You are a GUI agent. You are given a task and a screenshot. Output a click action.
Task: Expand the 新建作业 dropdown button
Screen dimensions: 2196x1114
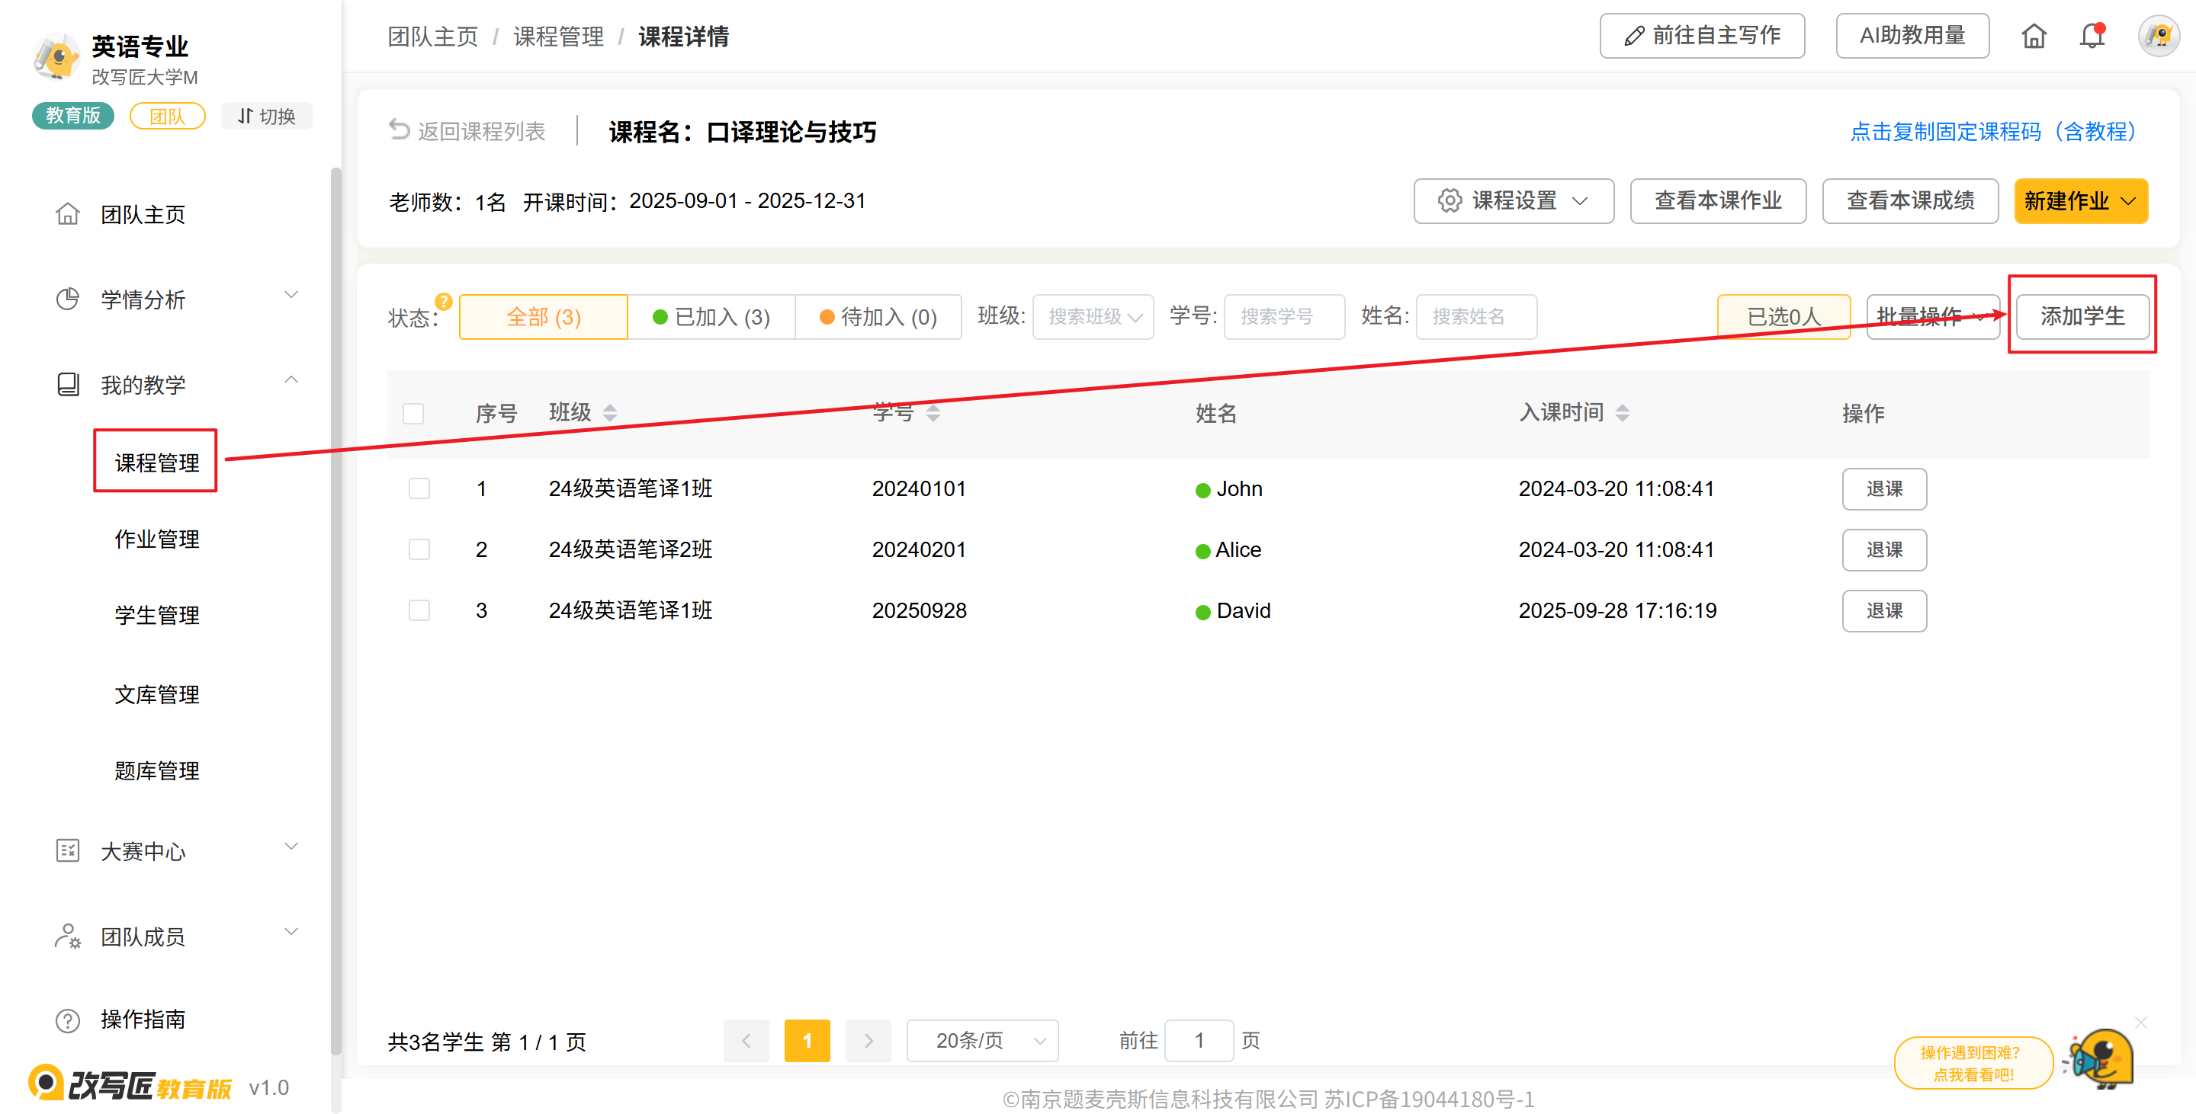(x=2080, y=201)
